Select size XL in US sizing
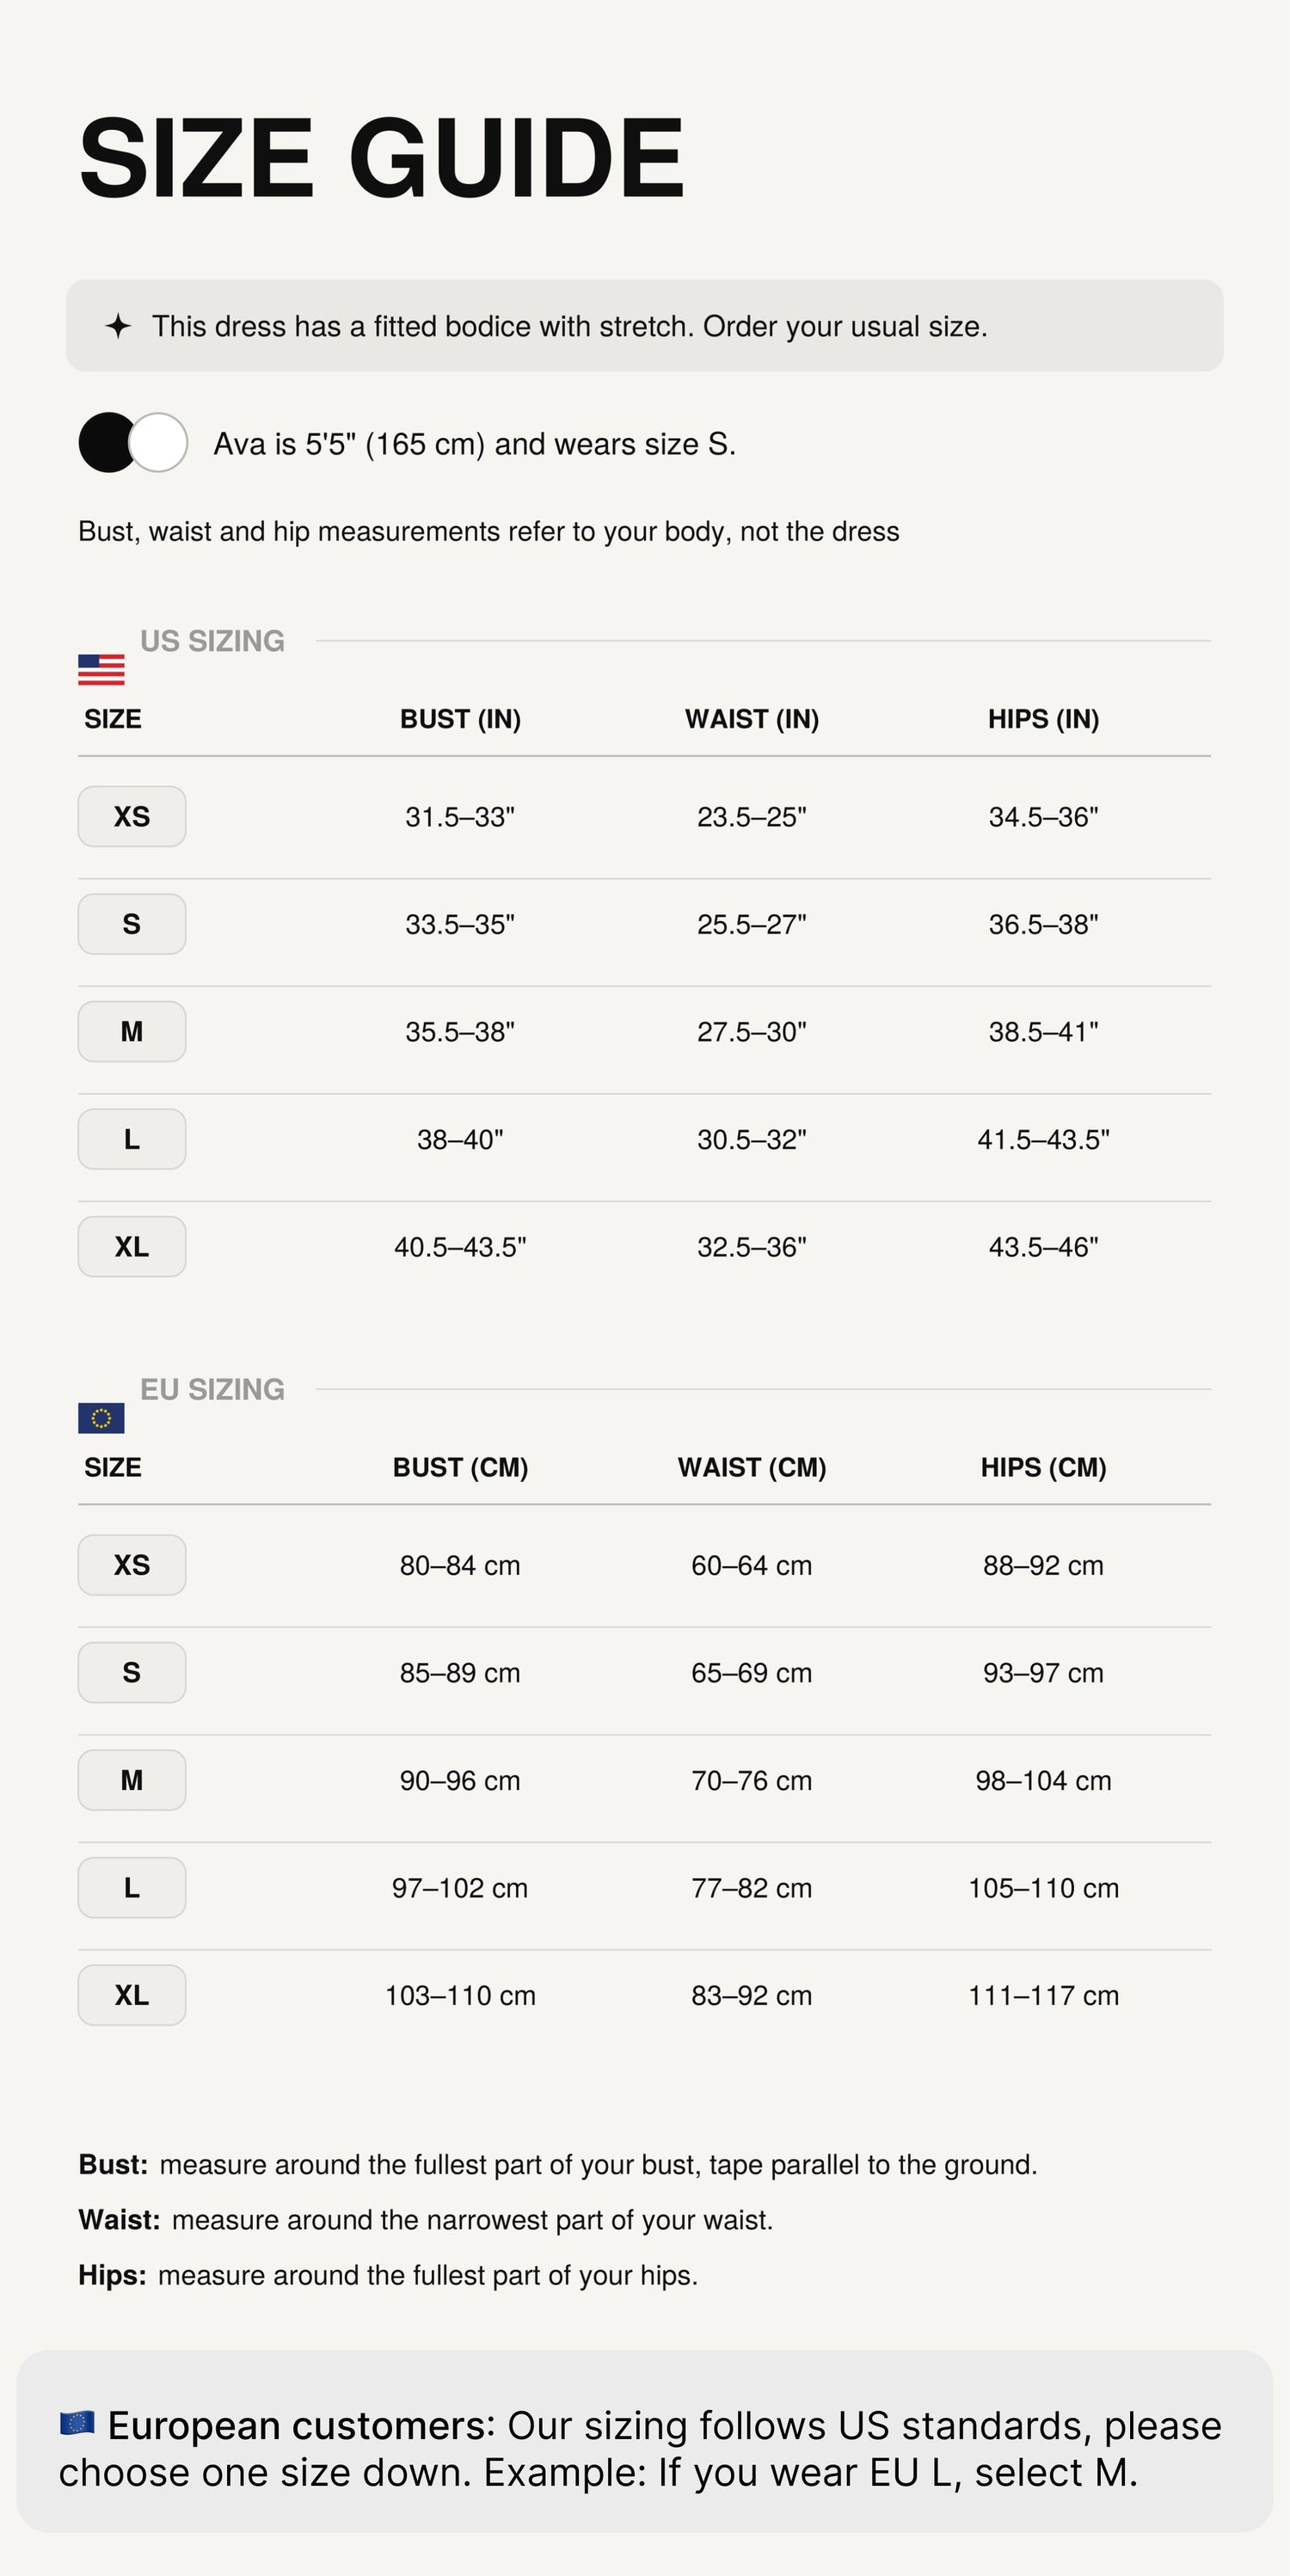Screen dimensions: 1290x2576 132,1246
